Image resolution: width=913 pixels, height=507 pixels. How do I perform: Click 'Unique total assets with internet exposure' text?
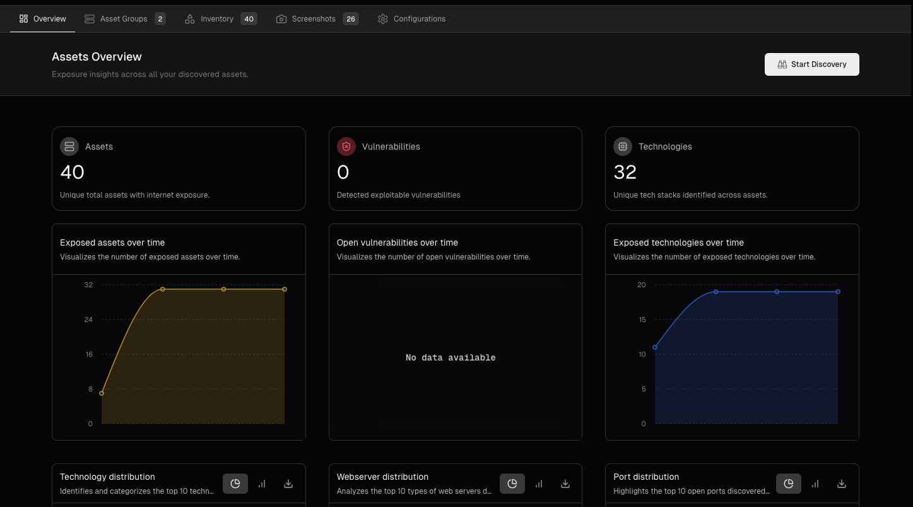[134, 195]
